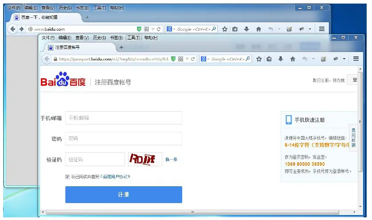Toggle 我已阅读并接受 agreement checkbox
372x220 pixels.
(x=68, y=176)
